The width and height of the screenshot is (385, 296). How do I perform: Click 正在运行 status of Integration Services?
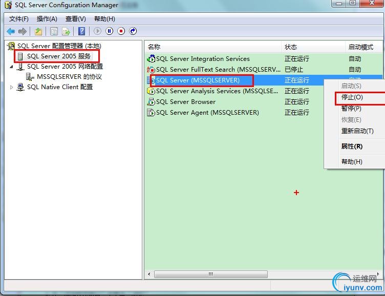297,59
